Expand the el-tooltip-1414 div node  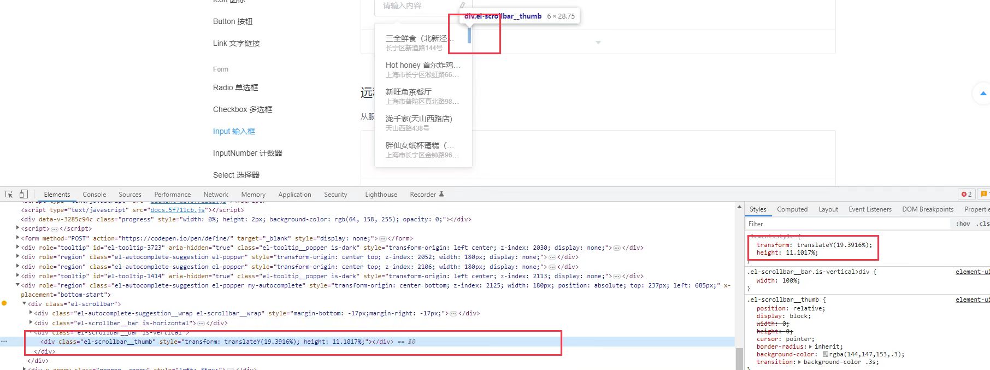[18, 276]
